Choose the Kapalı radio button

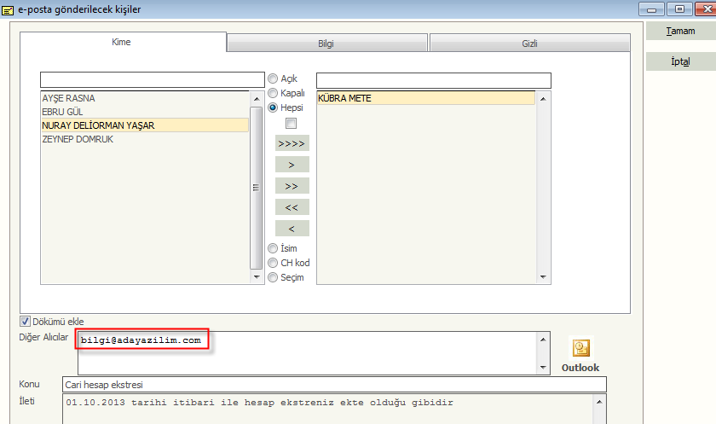pyautogui.click(x=274, y=93)
